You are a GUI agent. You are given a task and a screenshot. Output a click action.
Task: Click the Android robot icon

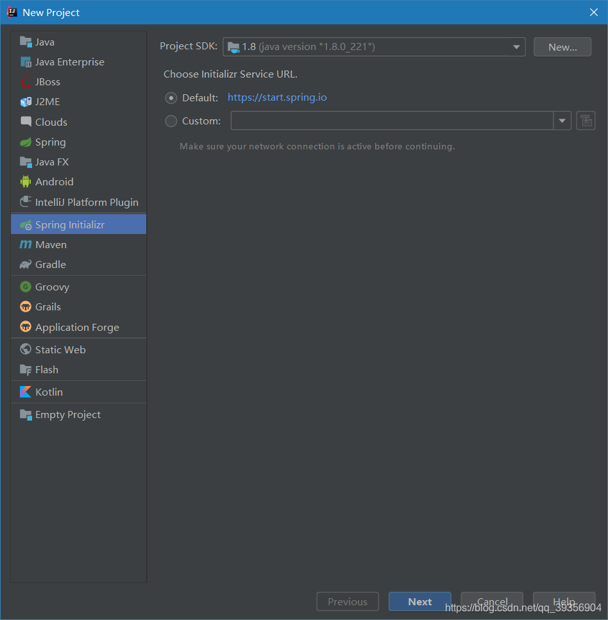(x=26, y=181)
